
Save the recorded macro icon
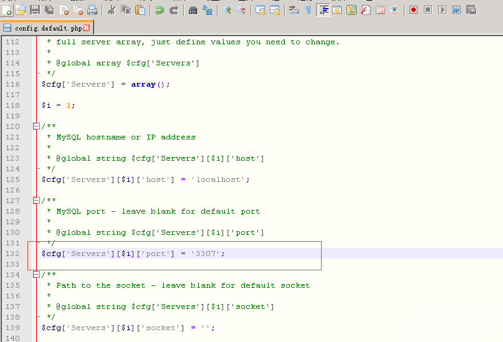[471, 10]
